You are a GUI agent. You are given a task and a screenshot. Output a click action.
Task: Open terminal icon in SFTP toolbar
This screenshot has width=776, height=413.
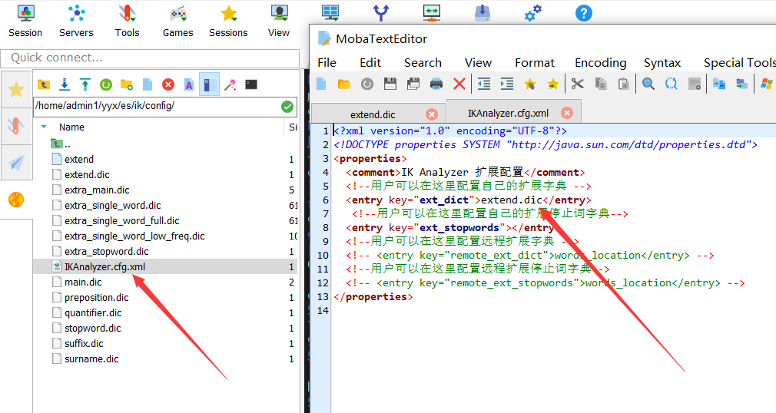pyautogui.click(x=251, y=84)
